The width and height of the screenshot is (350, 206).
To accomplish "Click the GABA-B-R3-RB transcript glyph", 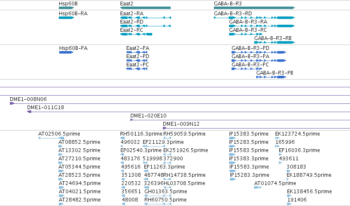I will point(275,42).
